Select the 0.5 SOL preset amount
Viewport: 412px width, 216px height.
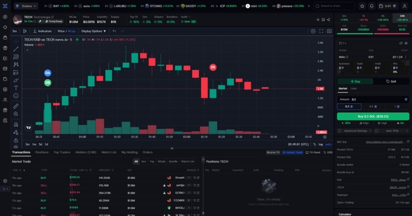(x=373, y=106)
